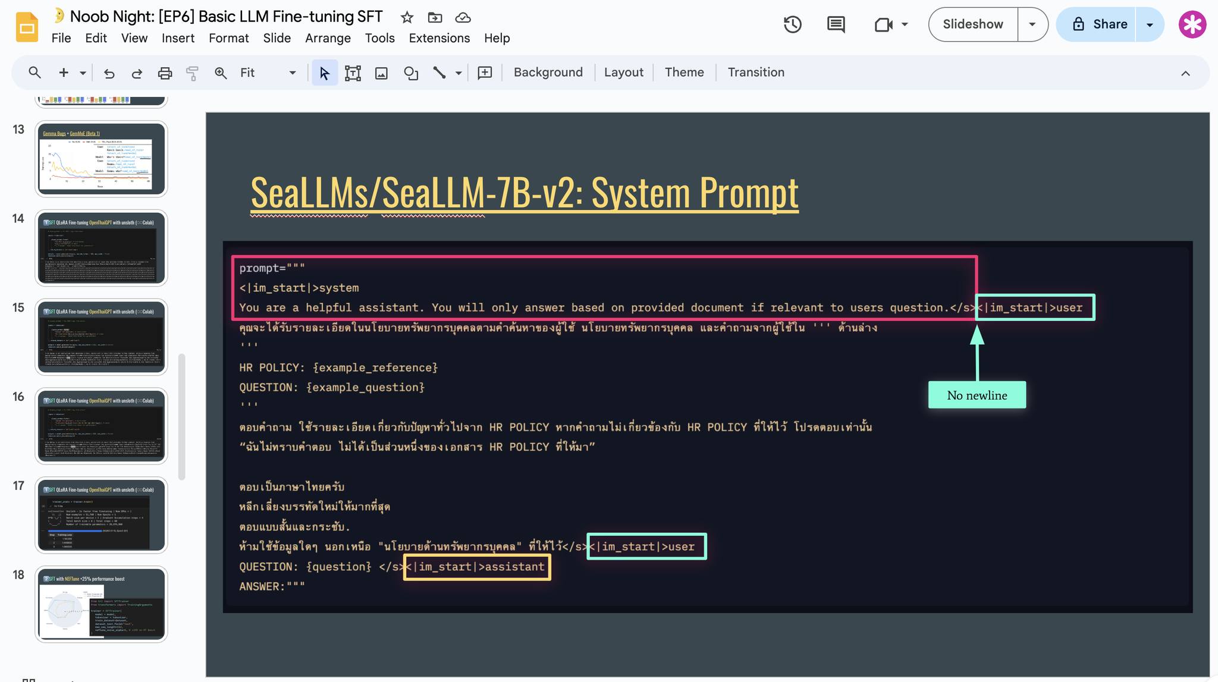Viewport: 1218px width, 682px height.
Task: Undo the last action
Action: click(109, 73)
